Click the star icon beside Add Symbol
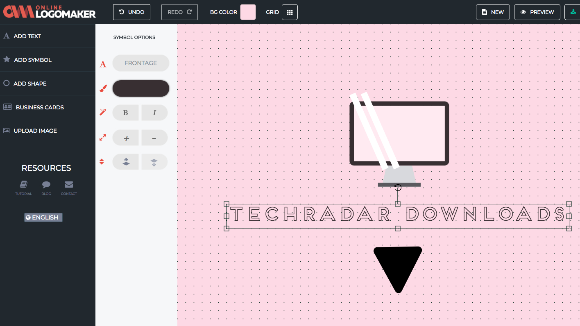580x326 pixels. pyautogui.click(x=7, y=59)
